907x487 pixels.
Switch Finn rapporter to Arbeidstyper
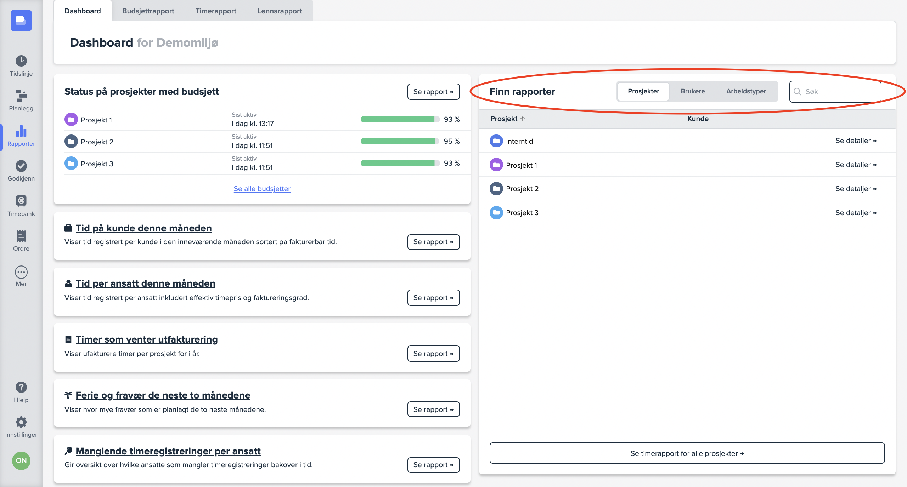[x=746, y=91]
